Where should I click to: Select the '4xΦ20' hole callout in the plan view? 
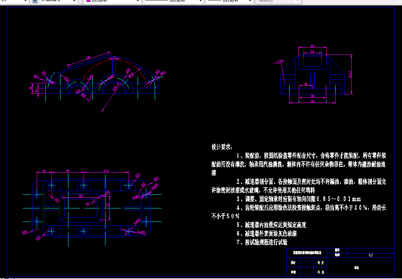[136, 197]
